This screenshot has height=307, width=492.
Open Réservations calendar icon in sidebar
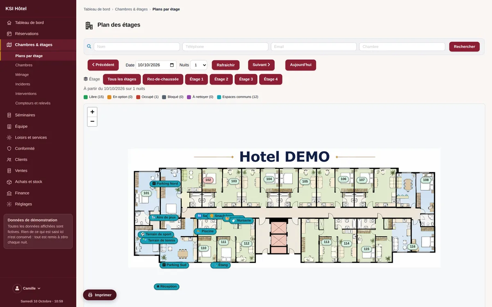tap(9, 34)
